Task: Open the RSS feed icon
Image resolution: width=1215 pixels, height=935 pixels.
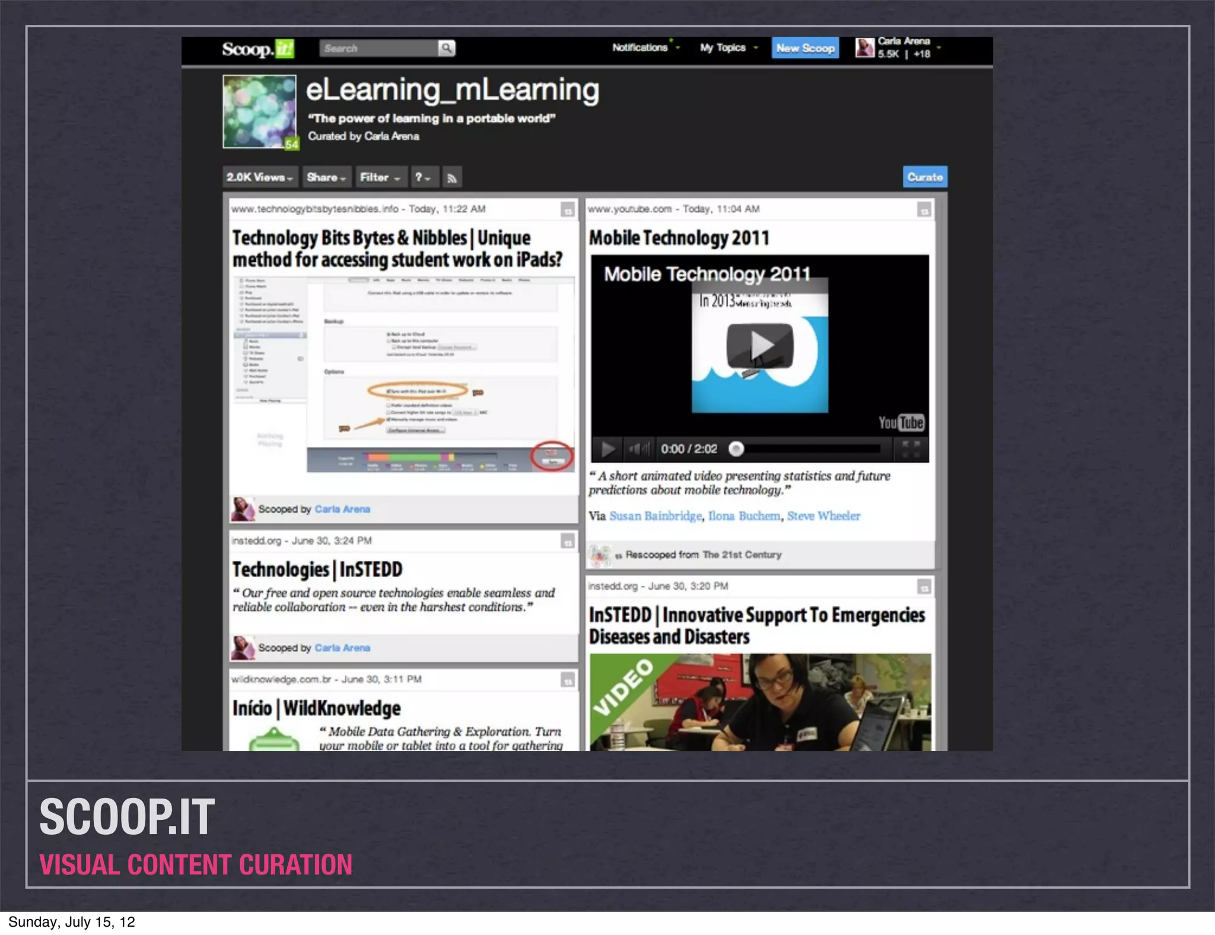Action: pos(452,177)
